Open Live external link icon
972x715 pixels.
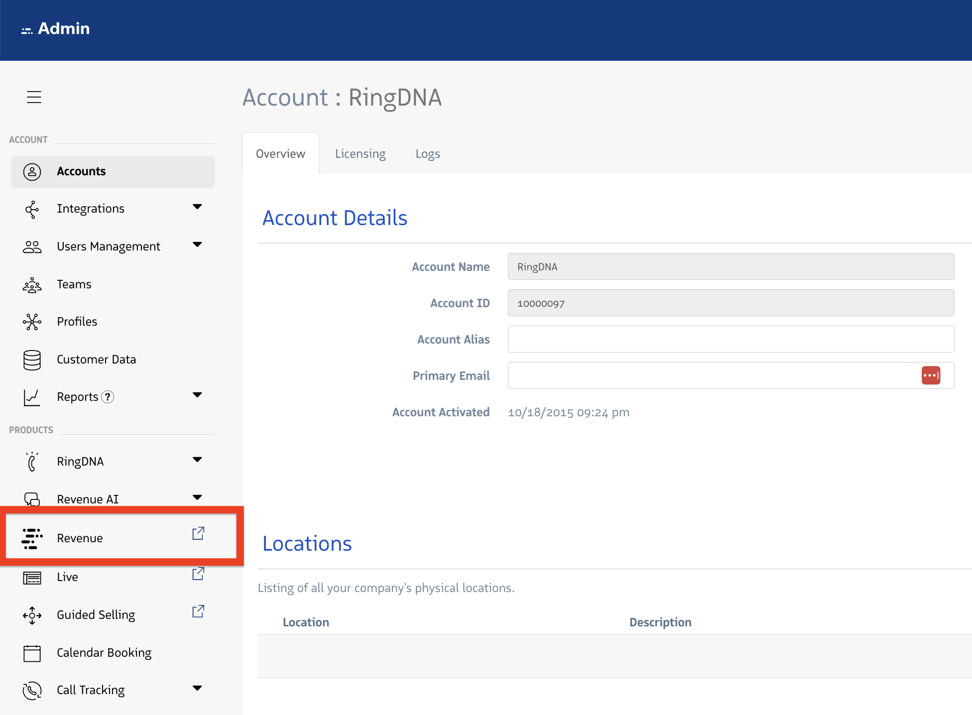[198, 574]
